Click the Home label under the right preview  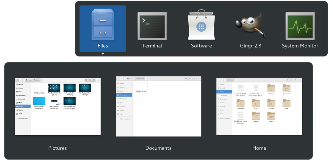coord(259,148)
